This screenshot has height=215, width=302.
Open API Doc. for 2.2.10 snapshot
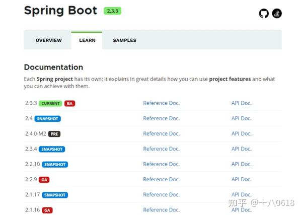[241, 164]
